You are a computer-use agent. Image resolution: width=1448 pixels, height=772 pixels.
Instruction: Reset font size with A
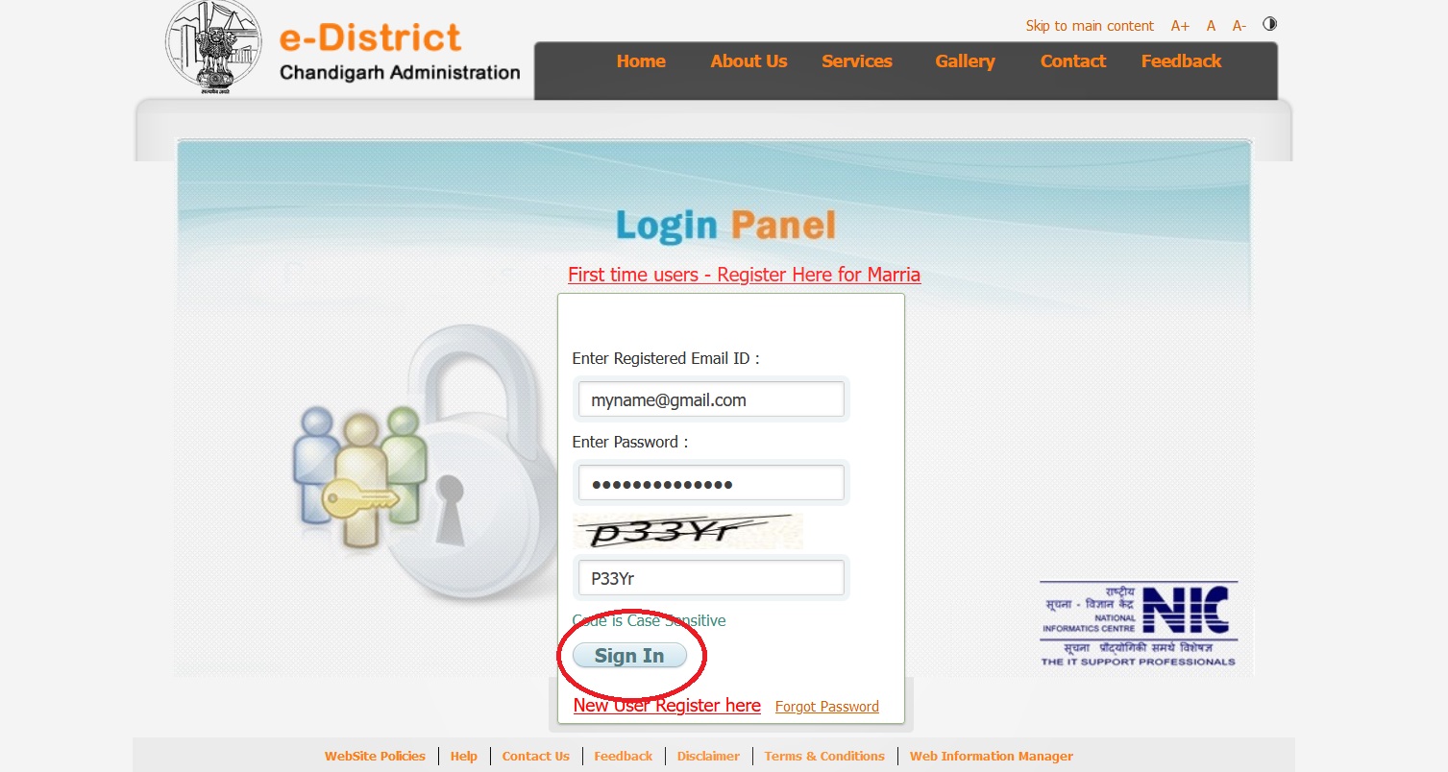click(x=1211, y=26)
